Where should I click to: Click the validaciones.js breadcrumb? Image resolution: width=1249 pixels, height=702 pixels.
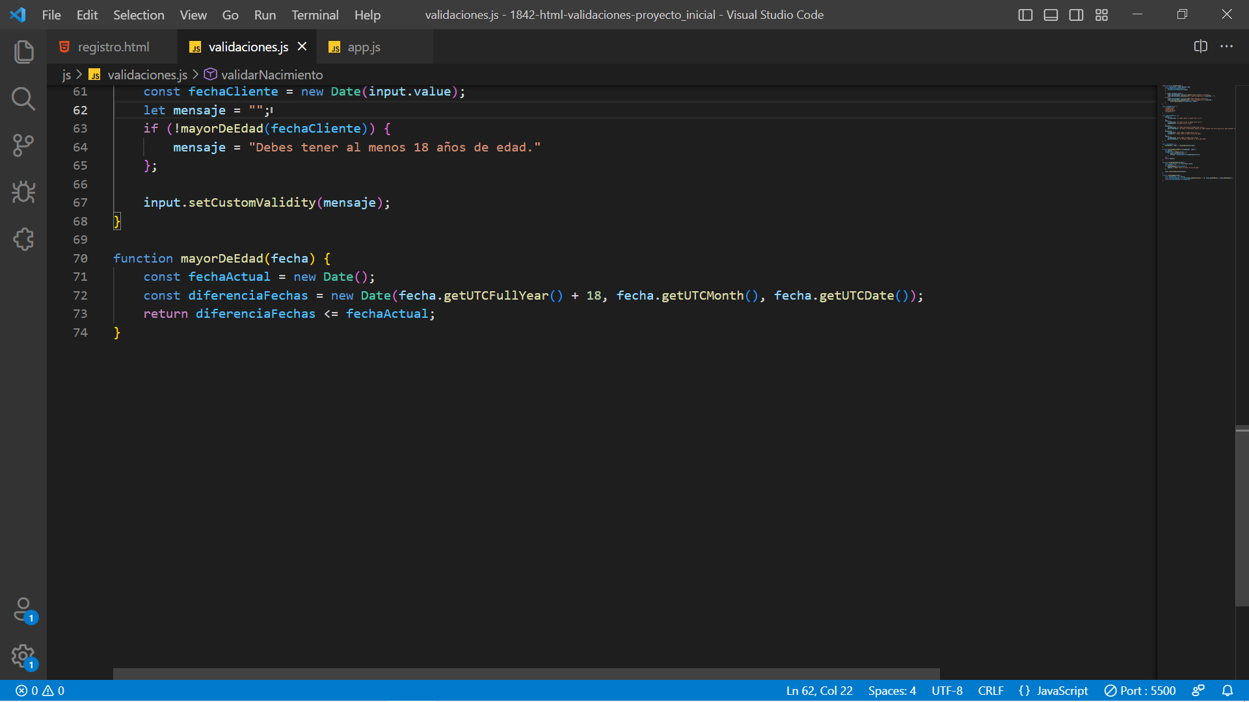pos(147,75)
